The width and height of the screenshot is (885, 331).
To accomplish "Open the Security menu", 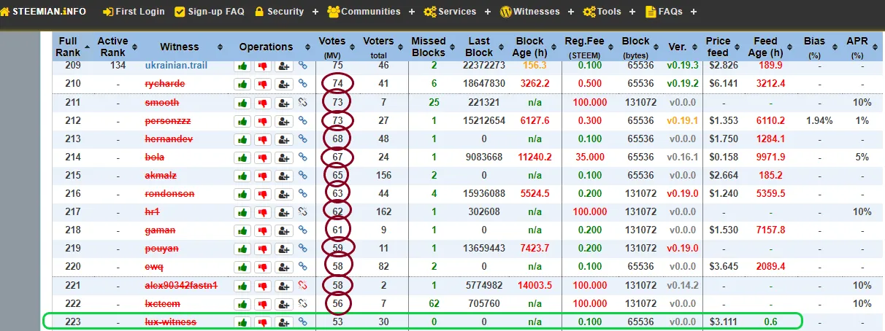I will coord(279,12).
